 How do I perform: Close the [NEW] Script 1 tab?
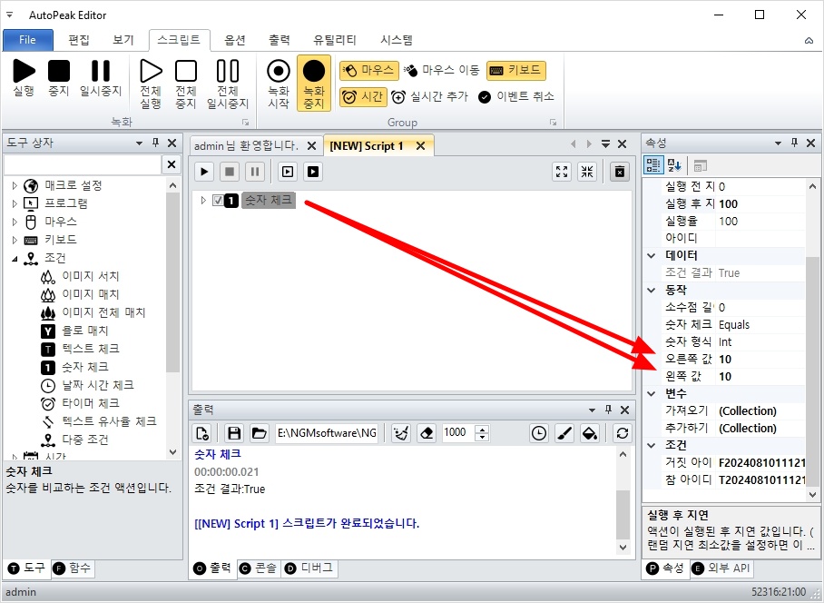[420, 145]
